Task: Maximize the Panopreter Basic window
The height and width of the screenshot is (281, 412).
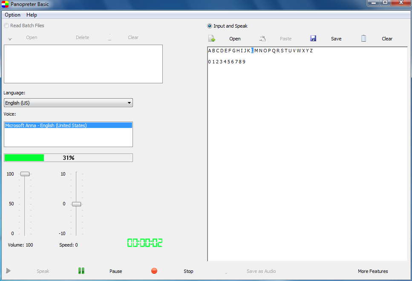Action: click(x=385, y=3)
